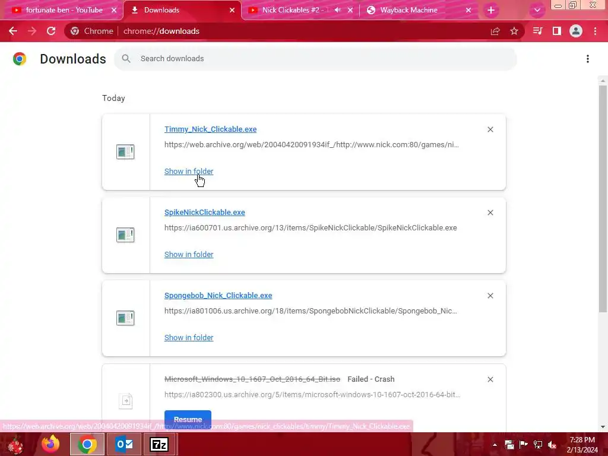This screenshot has width=608, height=456.
Task: Switch to the fortunate ben - YouTube tab
Action: point(64,10)
